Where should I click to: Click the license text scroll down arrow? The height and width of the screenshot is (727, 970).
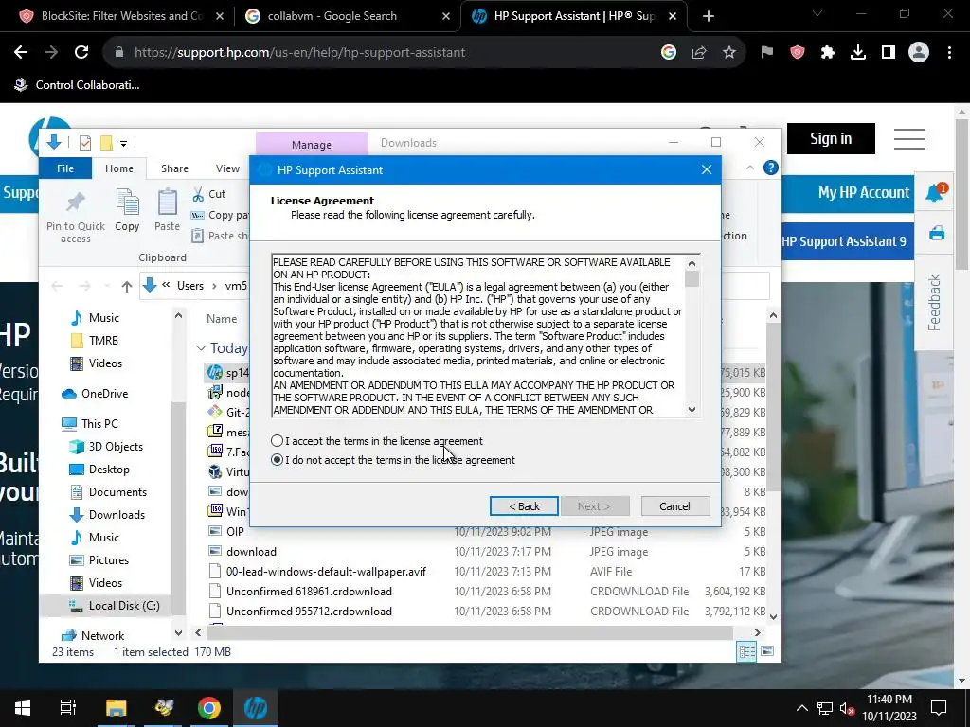click(x=692, y=409)
